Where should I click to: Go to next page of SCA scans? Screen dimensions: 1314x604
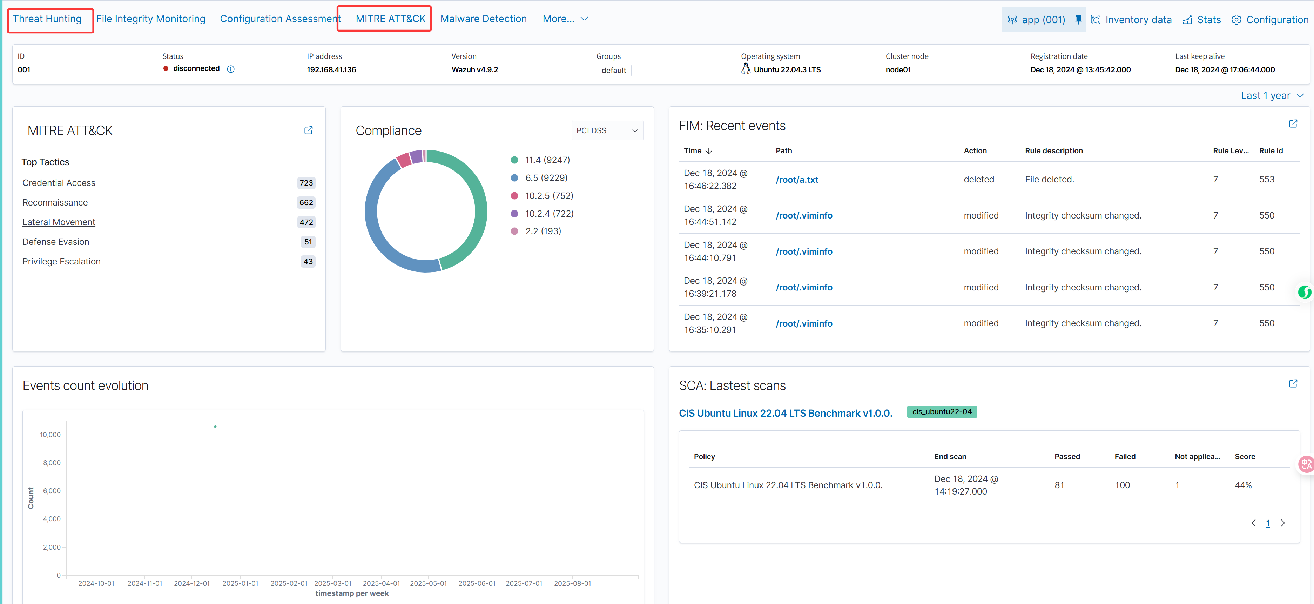click(1282, 523)
